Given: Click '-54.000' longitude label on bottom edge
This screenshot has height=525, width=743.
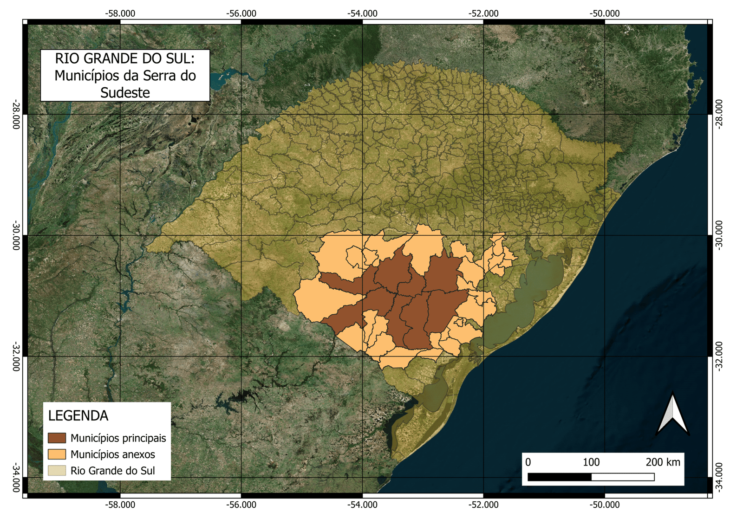Looking at the screenshot, I should tap(362, 505).
